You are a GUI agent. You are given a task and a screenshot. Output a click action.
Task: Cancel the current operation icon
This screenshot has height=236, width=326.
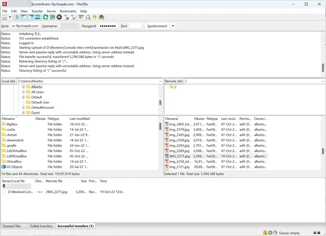[59, 17]
